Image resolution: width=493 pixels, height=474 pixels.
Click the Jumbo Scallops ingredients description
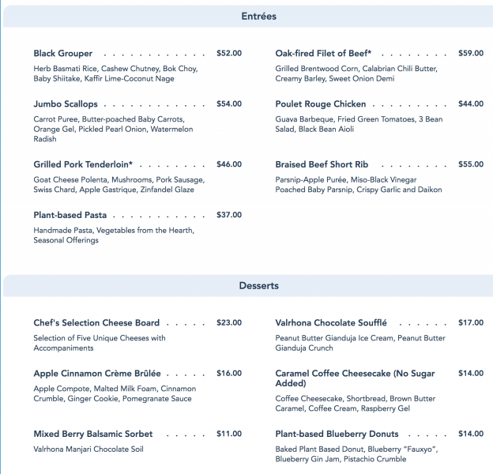tap(113, 129)
